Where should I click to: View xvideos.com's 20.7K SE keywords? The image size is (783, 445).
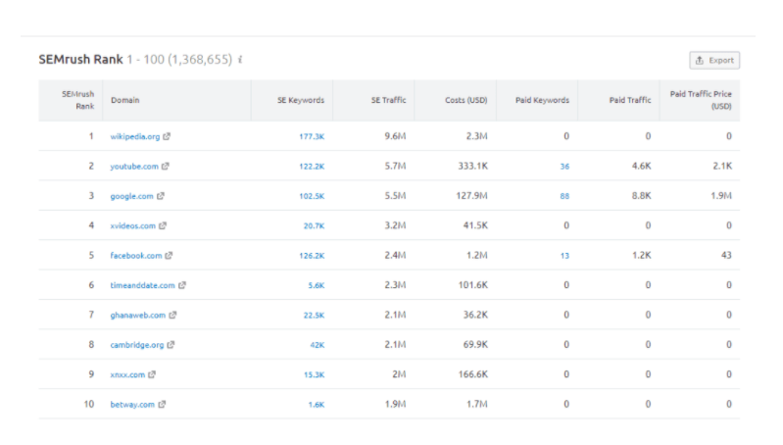[315, 225]
